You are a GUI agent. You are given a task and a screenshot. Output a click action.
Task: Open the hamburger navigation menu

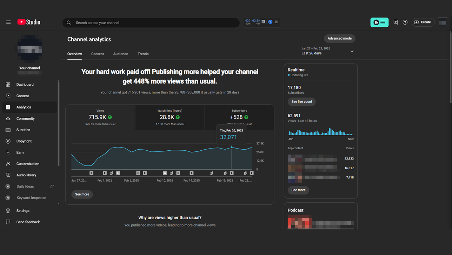point(8,22)
